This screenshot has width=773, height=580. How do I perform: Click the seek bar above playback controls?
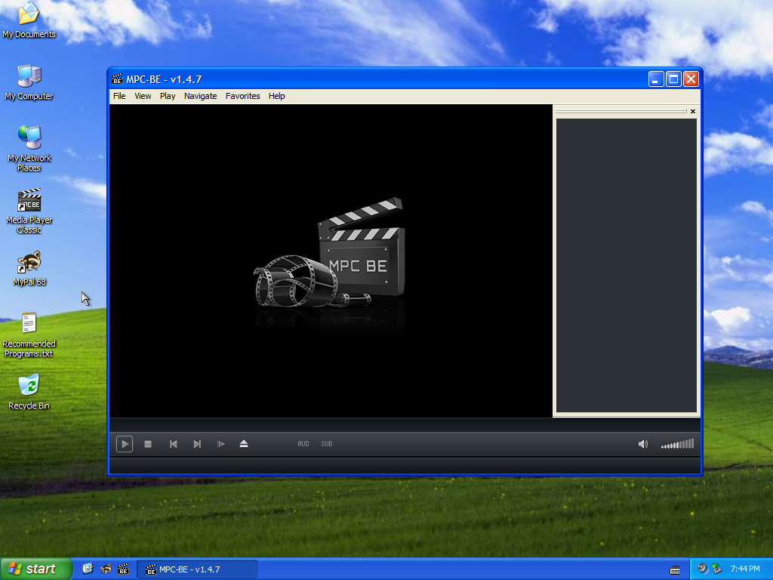pos(405,425)
